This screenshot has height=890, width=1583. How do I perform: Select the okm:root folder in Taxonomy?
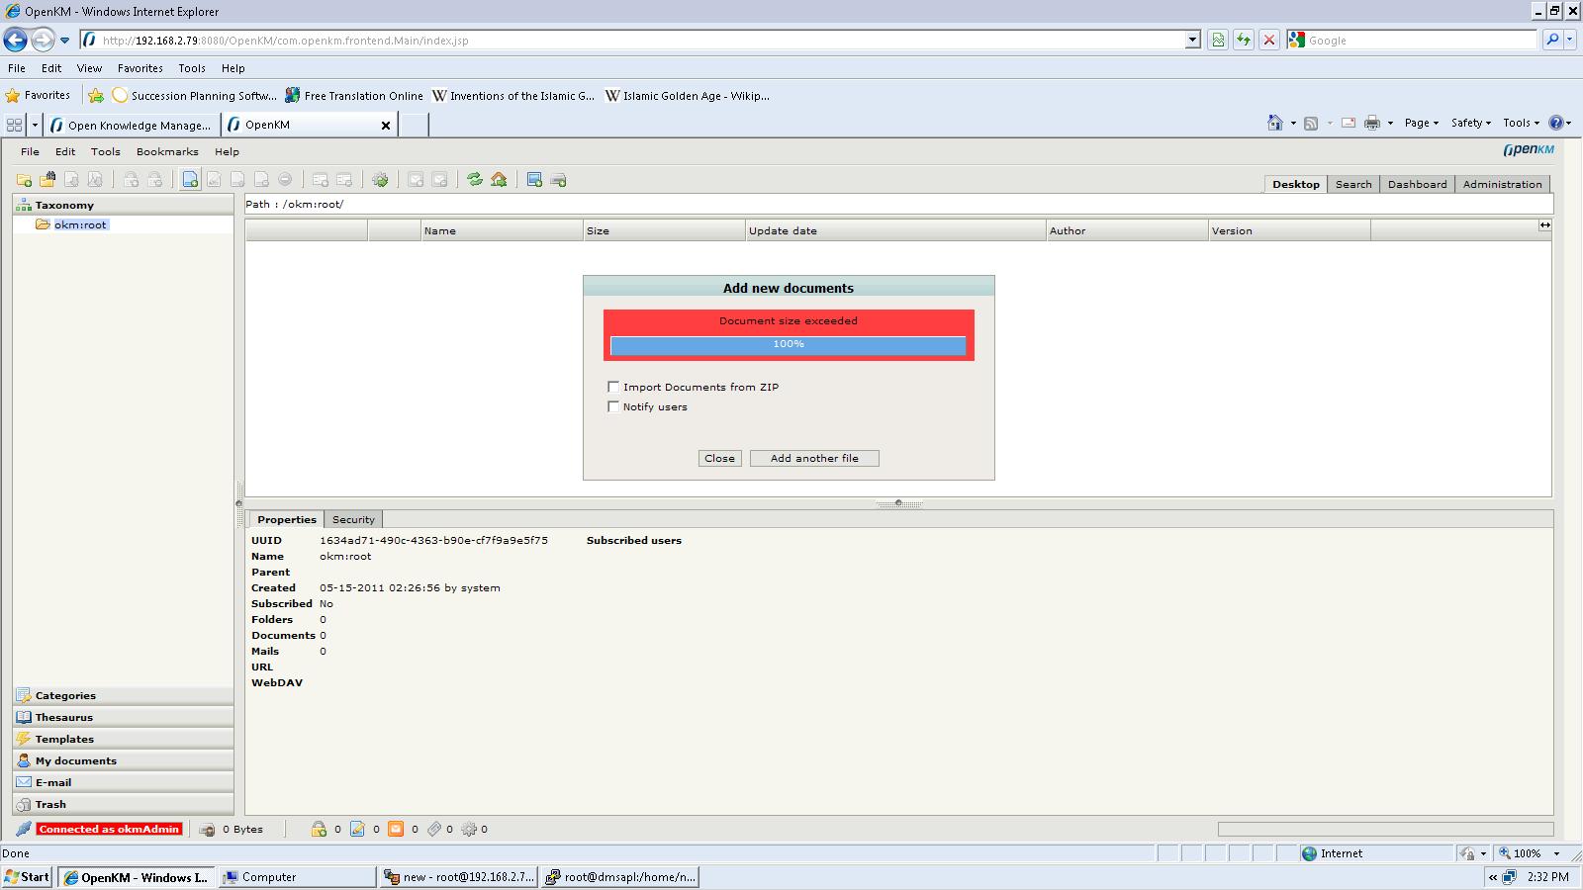pyautogui.click(x=80, y=224)
